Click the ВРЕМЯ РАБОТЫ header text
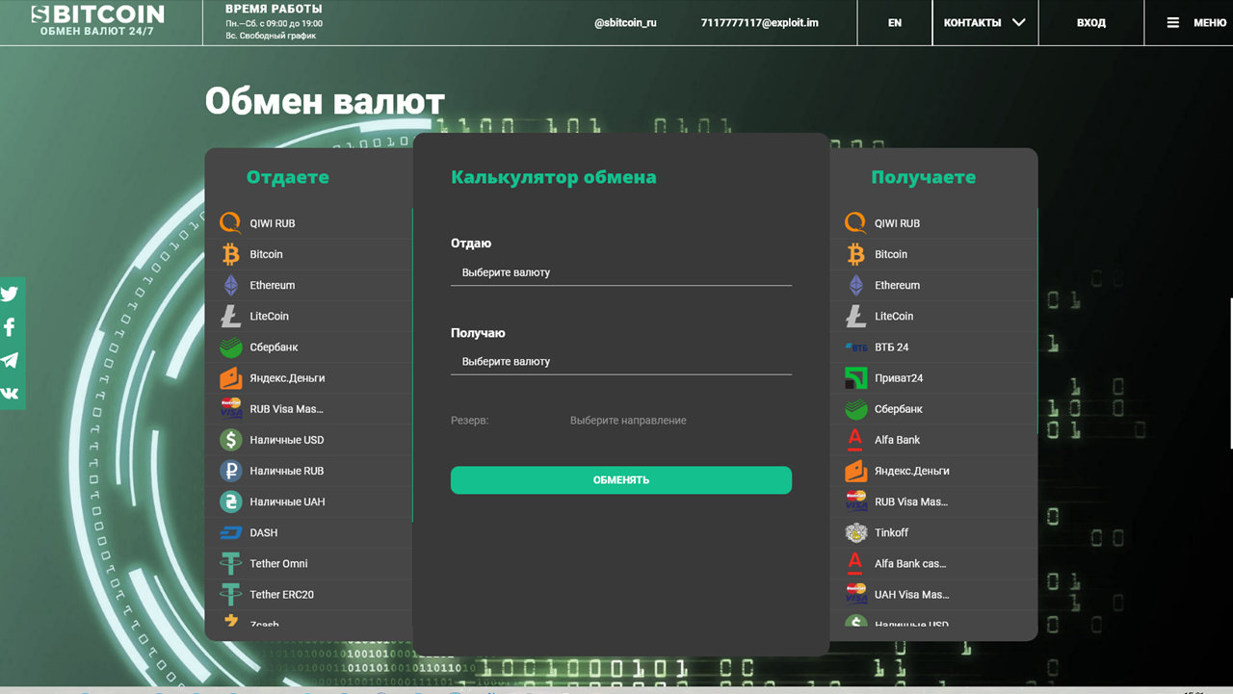The width and height of the screenshot is (1233, 694). [274, 9]
